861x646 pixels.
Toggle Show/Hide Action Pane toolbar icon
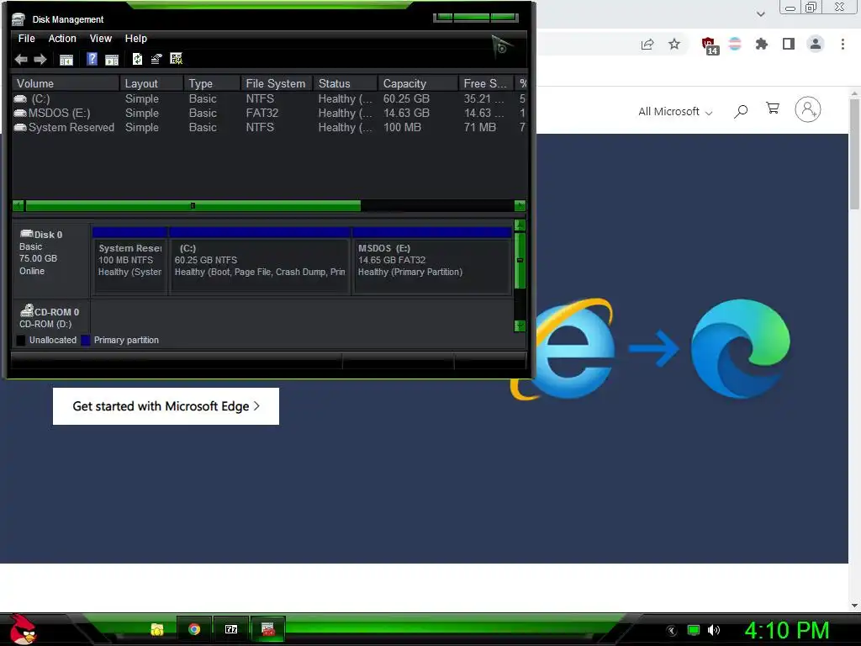(x=112, y=60)
